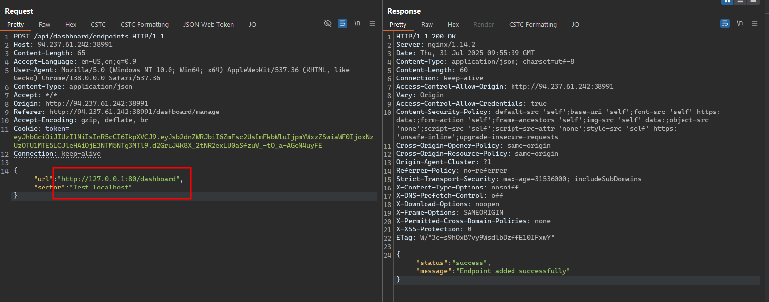Click the Accept-Encoding header line
Image resolution: width=769 pixels, height=302 pixels.
(81, 120)
